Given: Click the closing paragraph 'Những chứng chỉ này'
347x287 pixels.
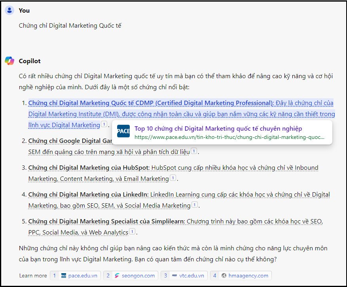Looking at the screenshot, I should [173, 254].
